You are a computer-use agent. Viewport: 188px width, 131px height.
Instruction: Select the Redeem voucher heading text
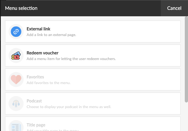tap(43, 53)
